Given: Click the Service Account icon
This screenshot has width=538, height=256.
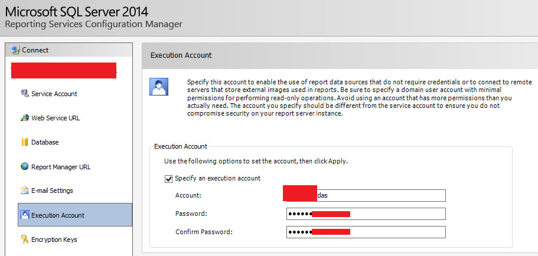Looking at the screenshot, I should click(x=25, y=94).
